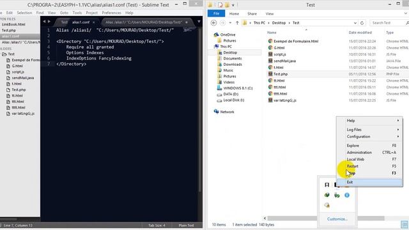
Task: Click previous tab arrow in Sublime tab bar
Action: click(44, 22)
